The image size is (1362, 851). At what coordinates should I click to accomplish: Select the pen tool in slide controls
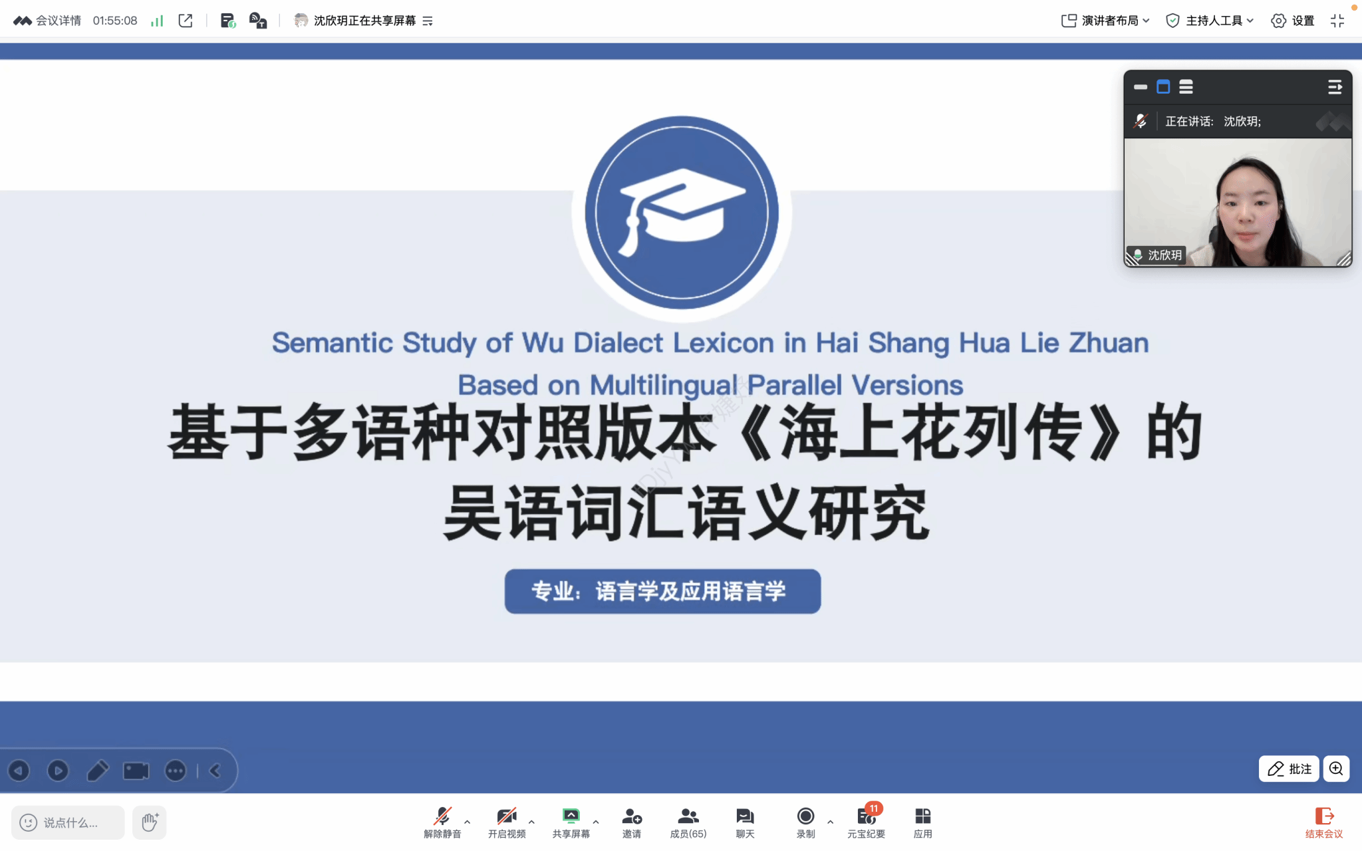click(98, 771)
